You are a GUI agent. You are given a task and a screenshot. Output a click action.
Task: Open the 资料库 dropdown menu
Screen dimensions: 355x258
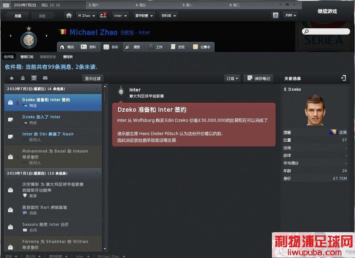[x=169, y=15]
